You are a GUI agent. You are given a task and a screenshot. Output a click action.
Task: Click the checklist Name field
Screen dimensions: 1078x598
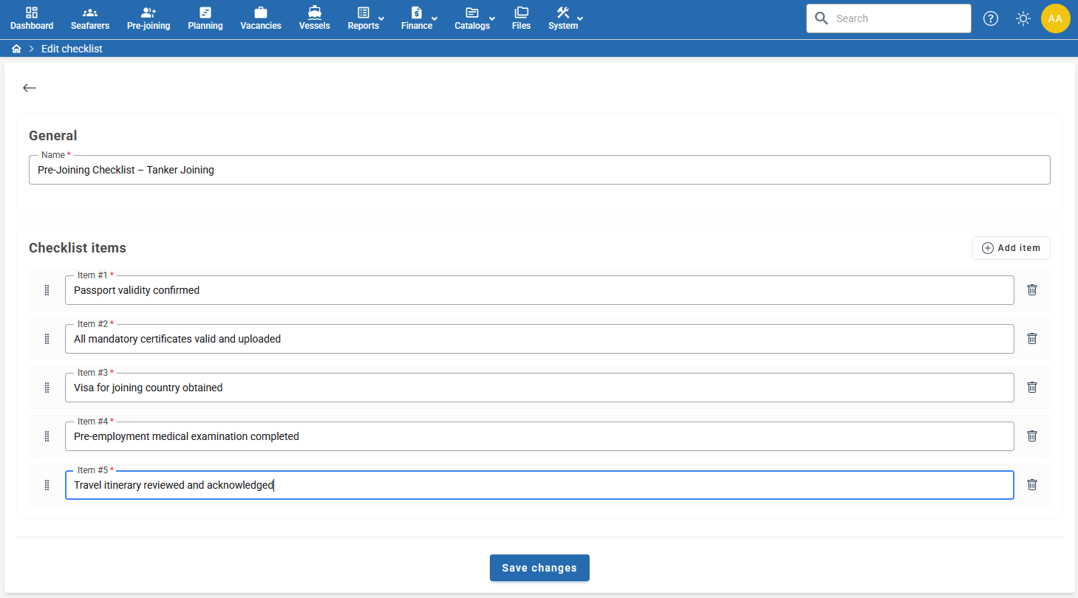[x=539, y=170]
